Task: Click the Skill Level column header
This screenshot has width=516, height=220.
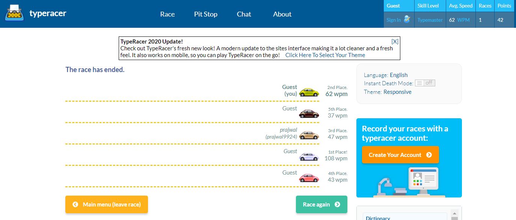Action: tap(428, 6)
